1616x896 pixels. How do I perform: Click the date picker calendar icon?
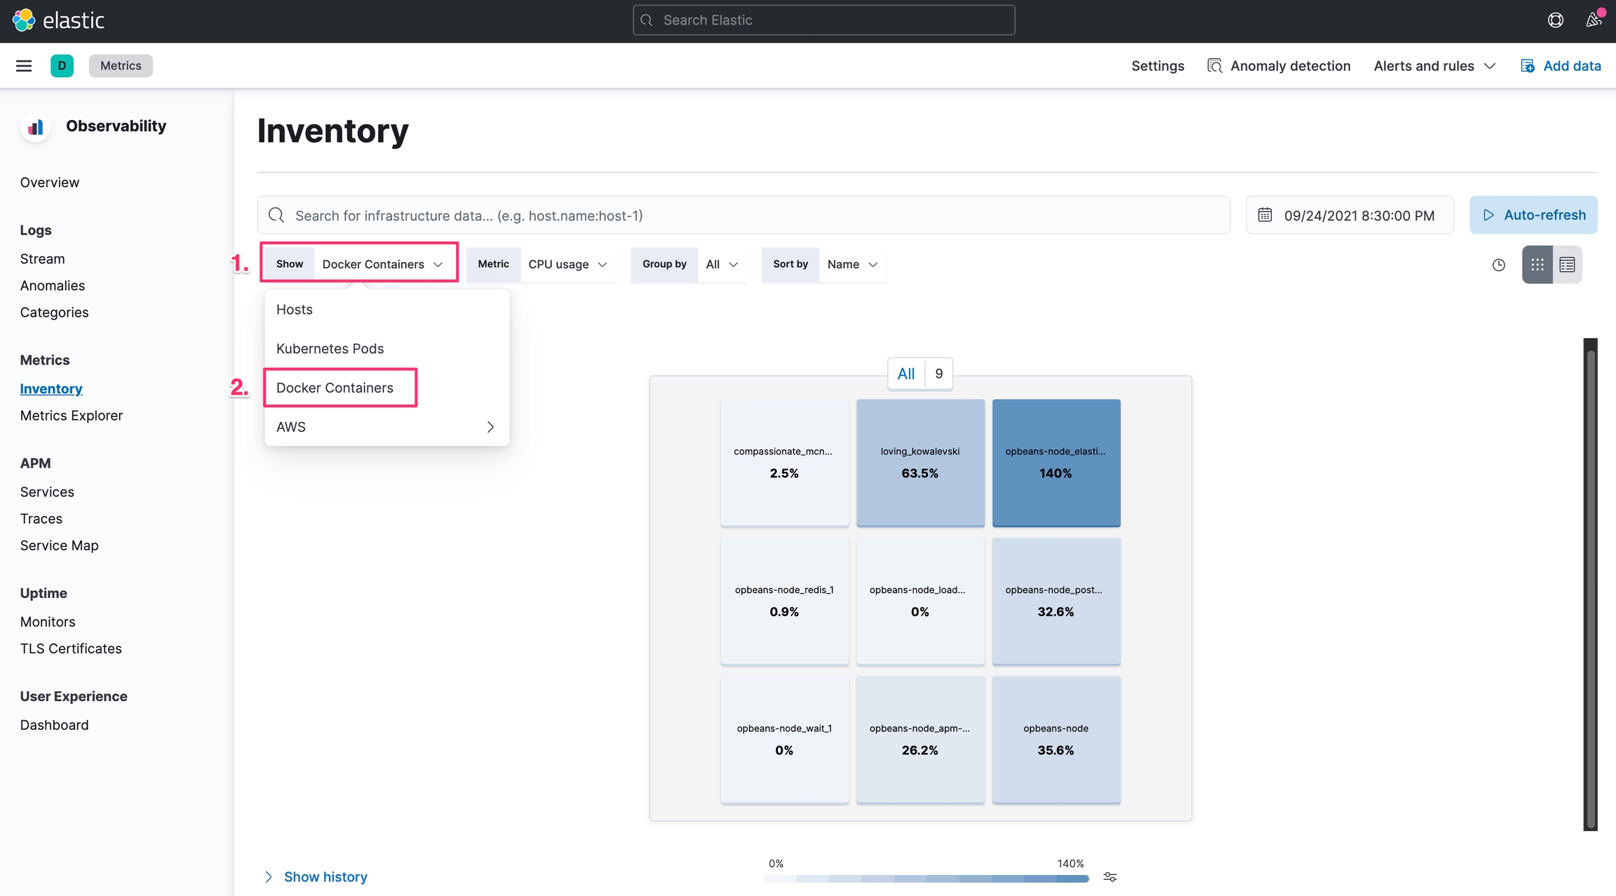[1265, 215]
